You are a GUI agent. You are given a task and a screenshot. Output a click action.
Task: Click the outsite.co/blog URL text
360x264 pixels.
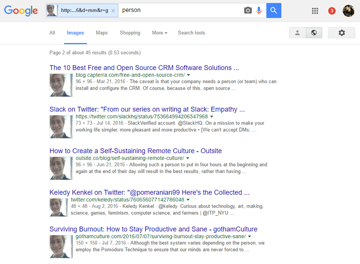coord(130,158)
